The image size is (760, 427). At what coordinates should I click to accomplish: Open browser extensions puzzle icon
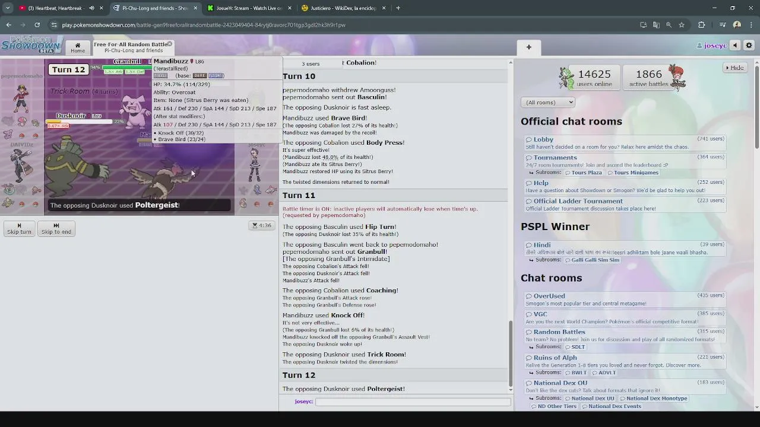pos(701,25)
